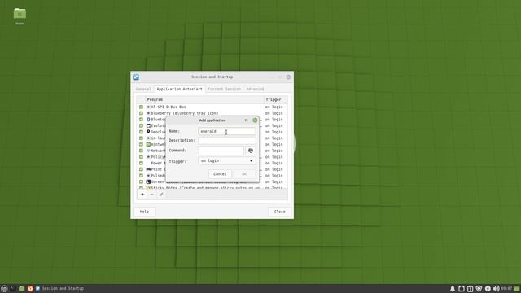Toggle the Geoclue entry checkbox
521x293 pixels.
141,132
